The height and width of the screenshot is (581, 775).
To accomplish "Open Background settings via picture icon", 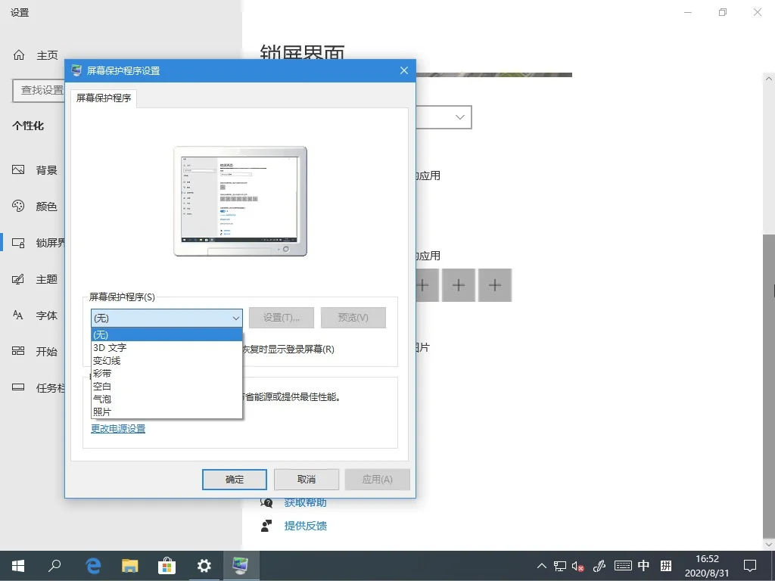I will tap(19, 170).
